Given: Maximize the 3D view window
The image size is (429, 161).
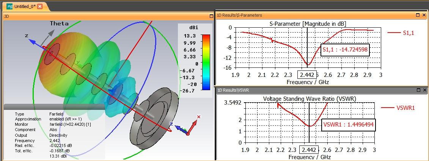Looking at the screenshot, I should click(211, 16).
